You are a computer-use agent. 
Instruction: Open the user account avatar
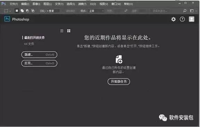(191, 19)
